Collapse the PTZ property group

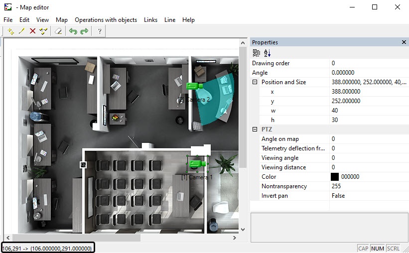(x=255, y=129)
